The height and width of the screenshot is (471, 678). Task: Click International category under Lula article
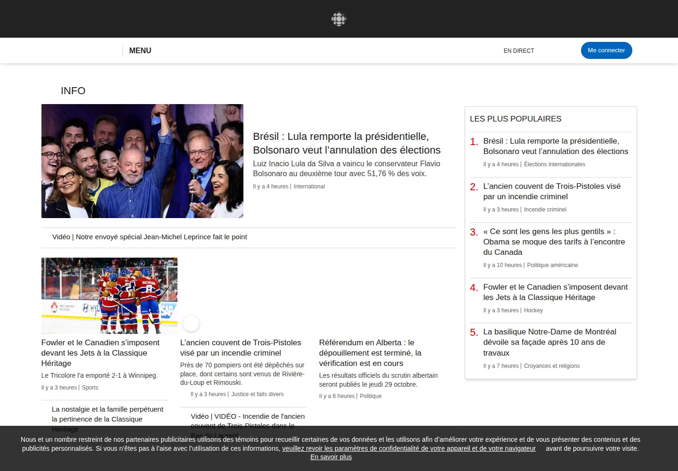coord(309,187)
